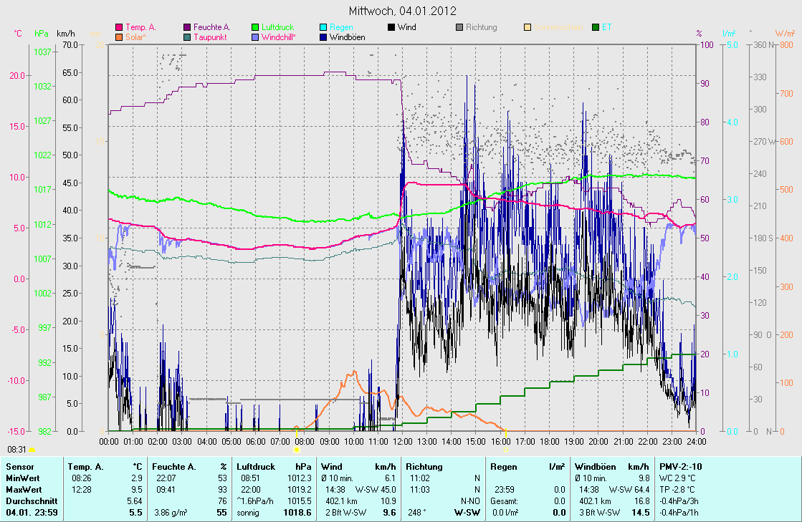The width and height of the screenshot is (802, 522).
Task: Click the yellow sunrise marker under the time axis
Action: 296,450
